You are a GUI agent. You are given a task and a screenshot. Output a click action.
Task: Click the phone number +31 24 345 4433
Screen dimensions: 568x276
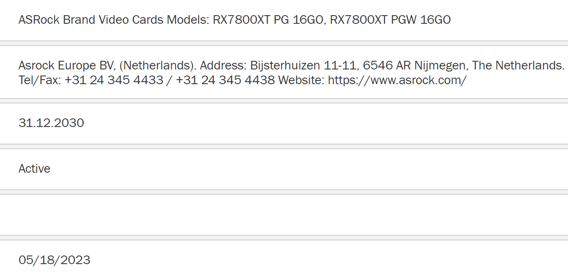click(x=114, y=80)
